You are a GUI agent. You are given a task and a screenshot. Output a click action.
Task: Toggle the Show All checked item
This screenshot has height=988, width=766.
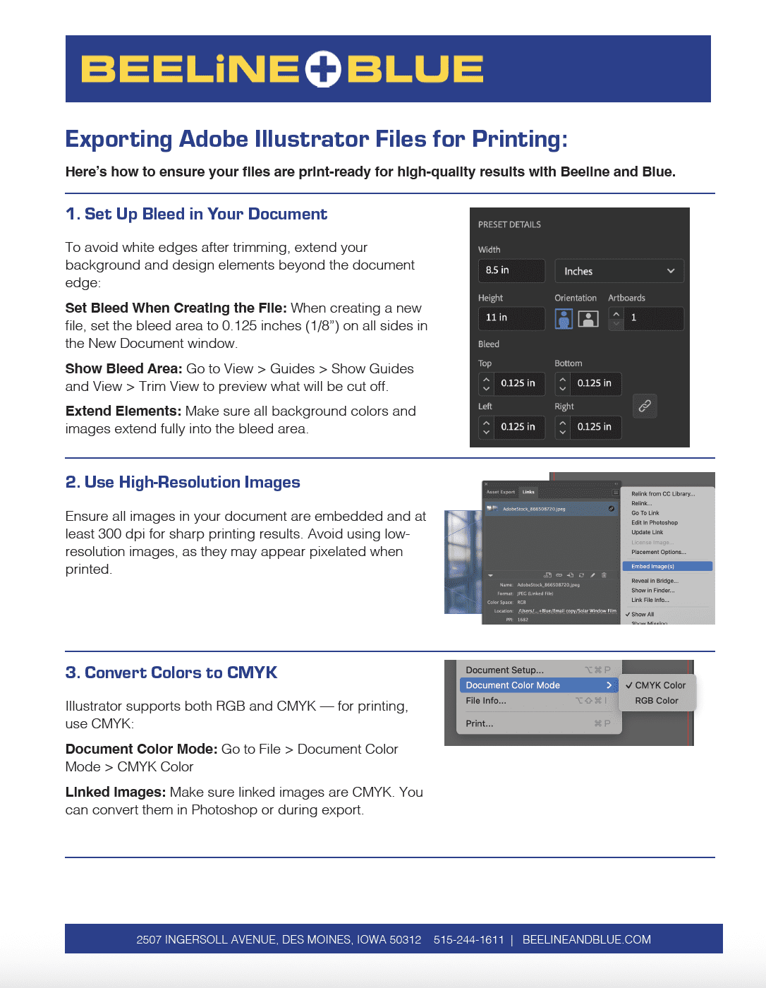click(642, 615)
